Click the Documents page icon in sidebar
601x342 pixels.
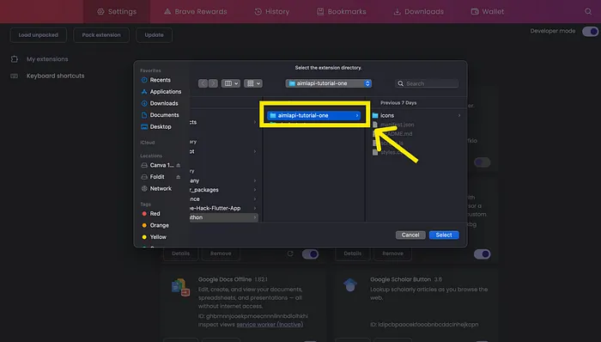[144, 115]
